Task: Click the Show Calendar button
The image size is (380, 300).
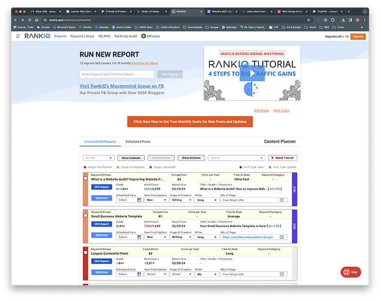Action: (x=131, y=158)
